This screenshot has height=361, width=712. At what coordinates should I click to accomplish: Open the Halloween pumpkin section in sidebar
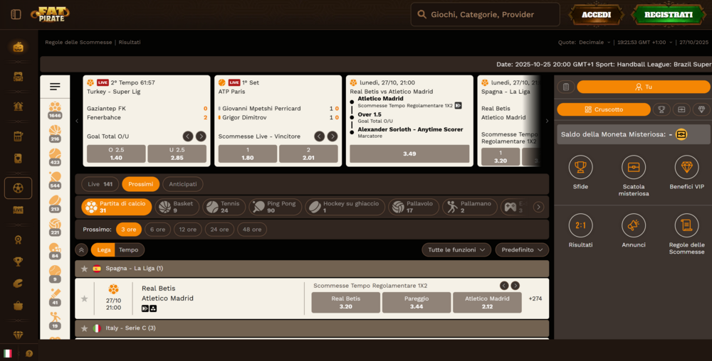tap(19, 47)
